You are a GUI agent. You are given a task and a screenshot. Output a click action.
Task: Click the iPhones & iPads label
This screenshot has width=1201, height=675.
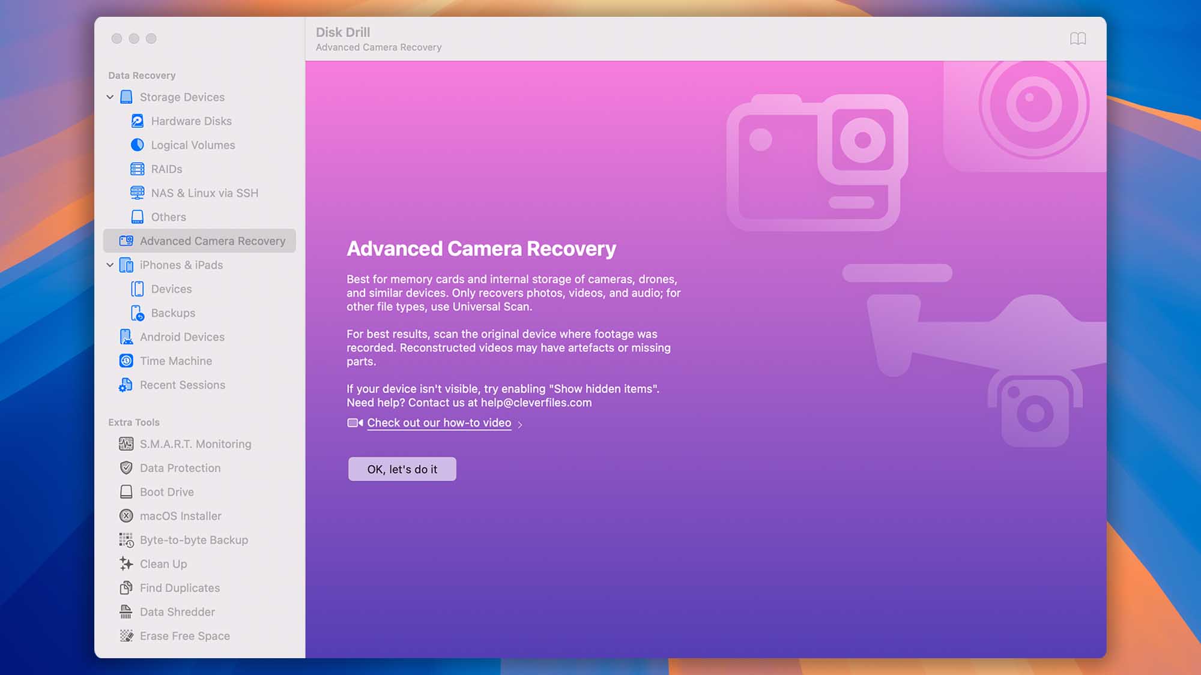point(181,265)
